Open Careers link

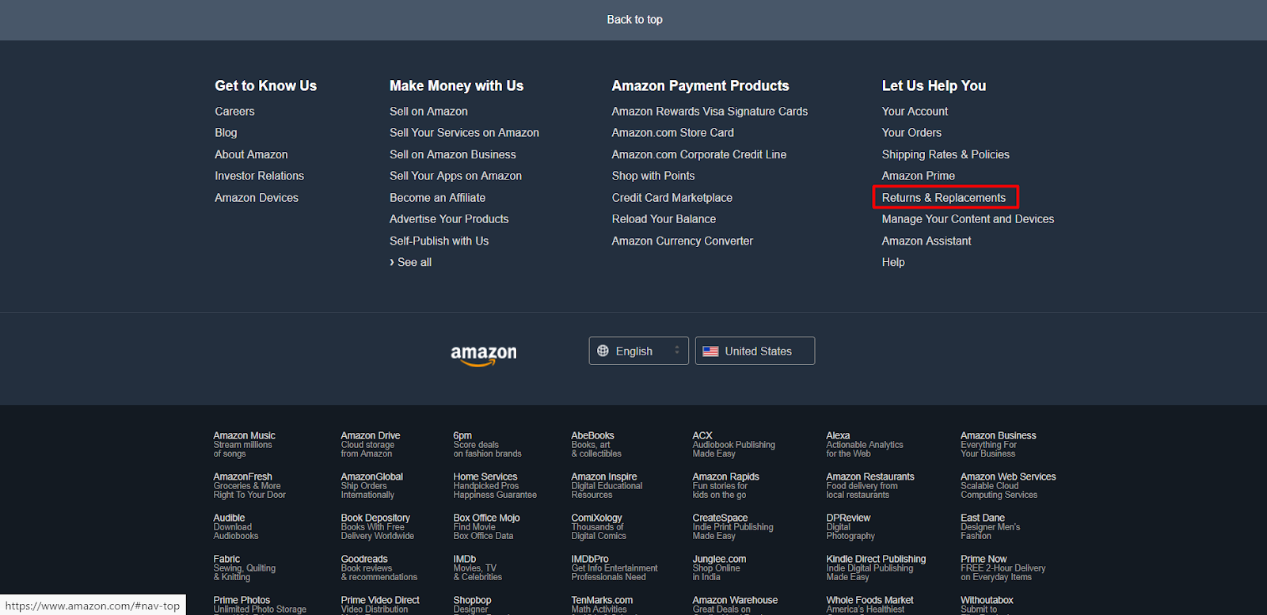pyautogui.click(x=234, y=112)
